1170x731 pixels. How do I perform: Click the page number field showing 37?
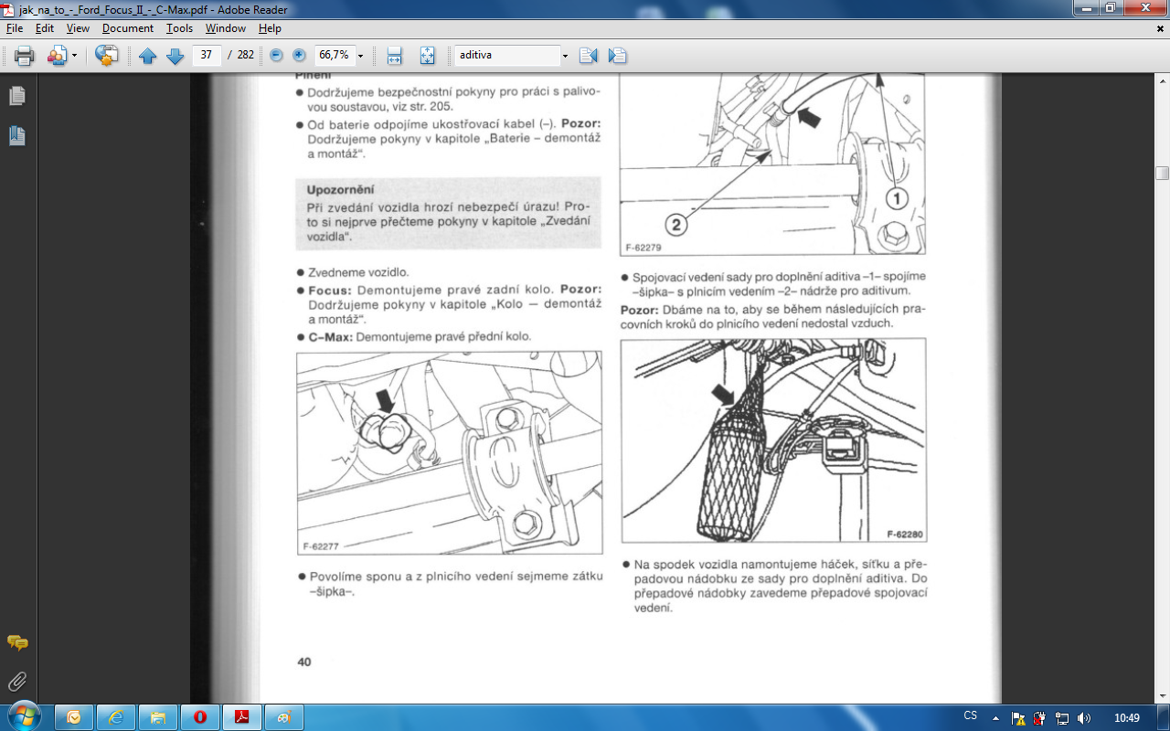(x=207, y=56)
